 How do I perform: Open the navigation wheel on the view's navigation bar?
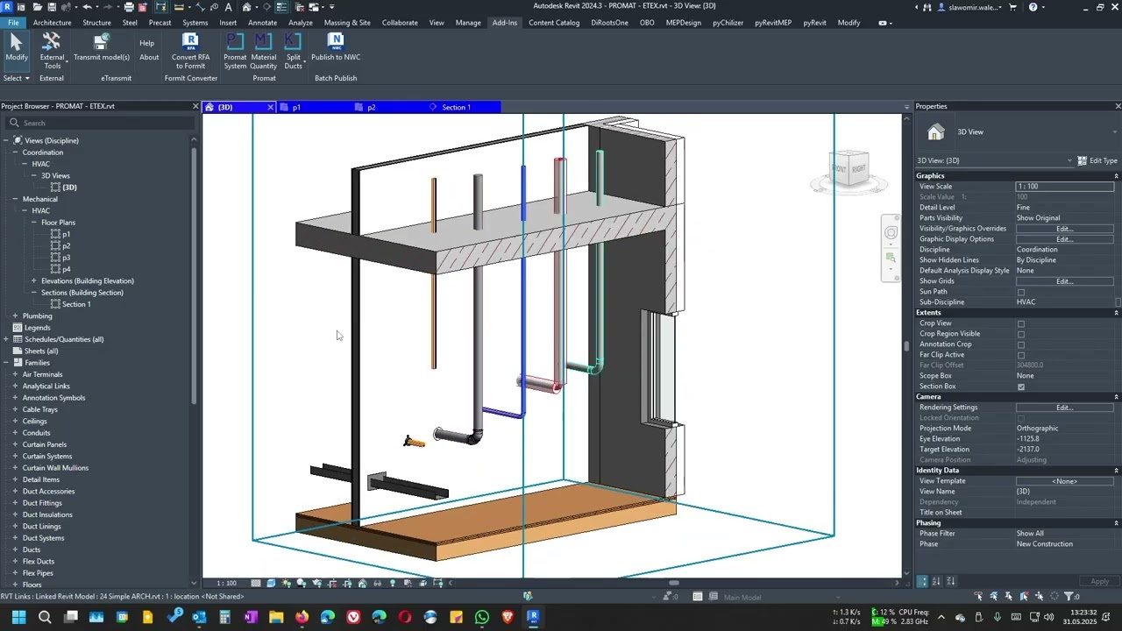pos(891,232)
